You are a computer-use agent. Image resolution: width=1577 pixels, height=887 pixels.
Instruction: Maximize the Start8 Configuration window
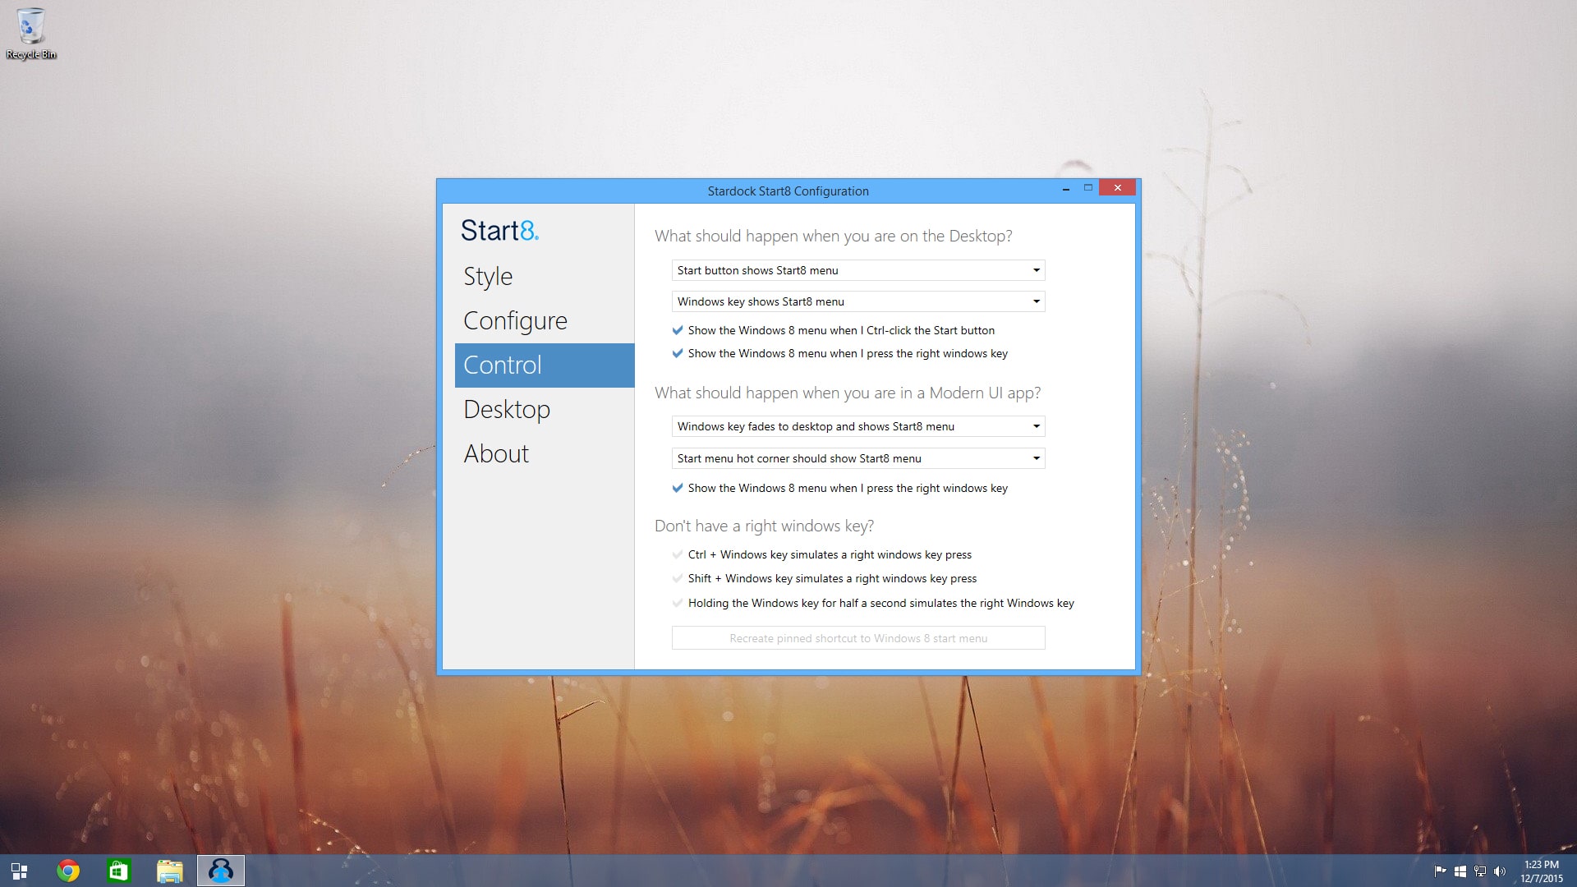1088,188
